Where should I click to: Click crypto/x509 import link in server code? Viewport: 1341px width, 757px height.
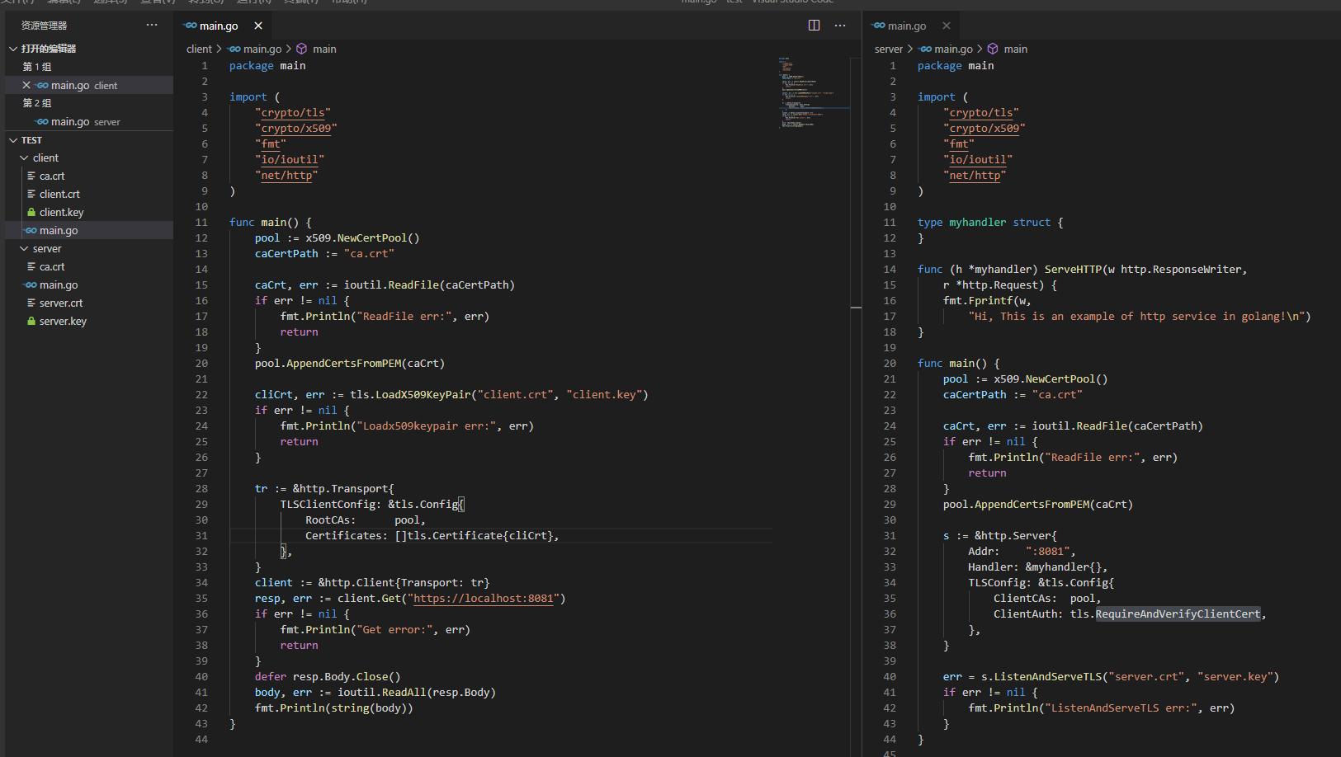[x=985, y=129]
